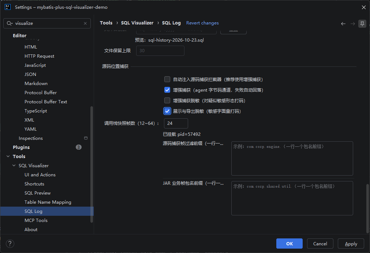Open help with the question mark icon
Image resolution: width=370 pixels, height=253 pixels.
click(10, 243)
